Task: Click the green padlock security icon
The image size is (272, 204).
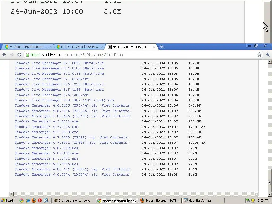Action: coord(27,55)
